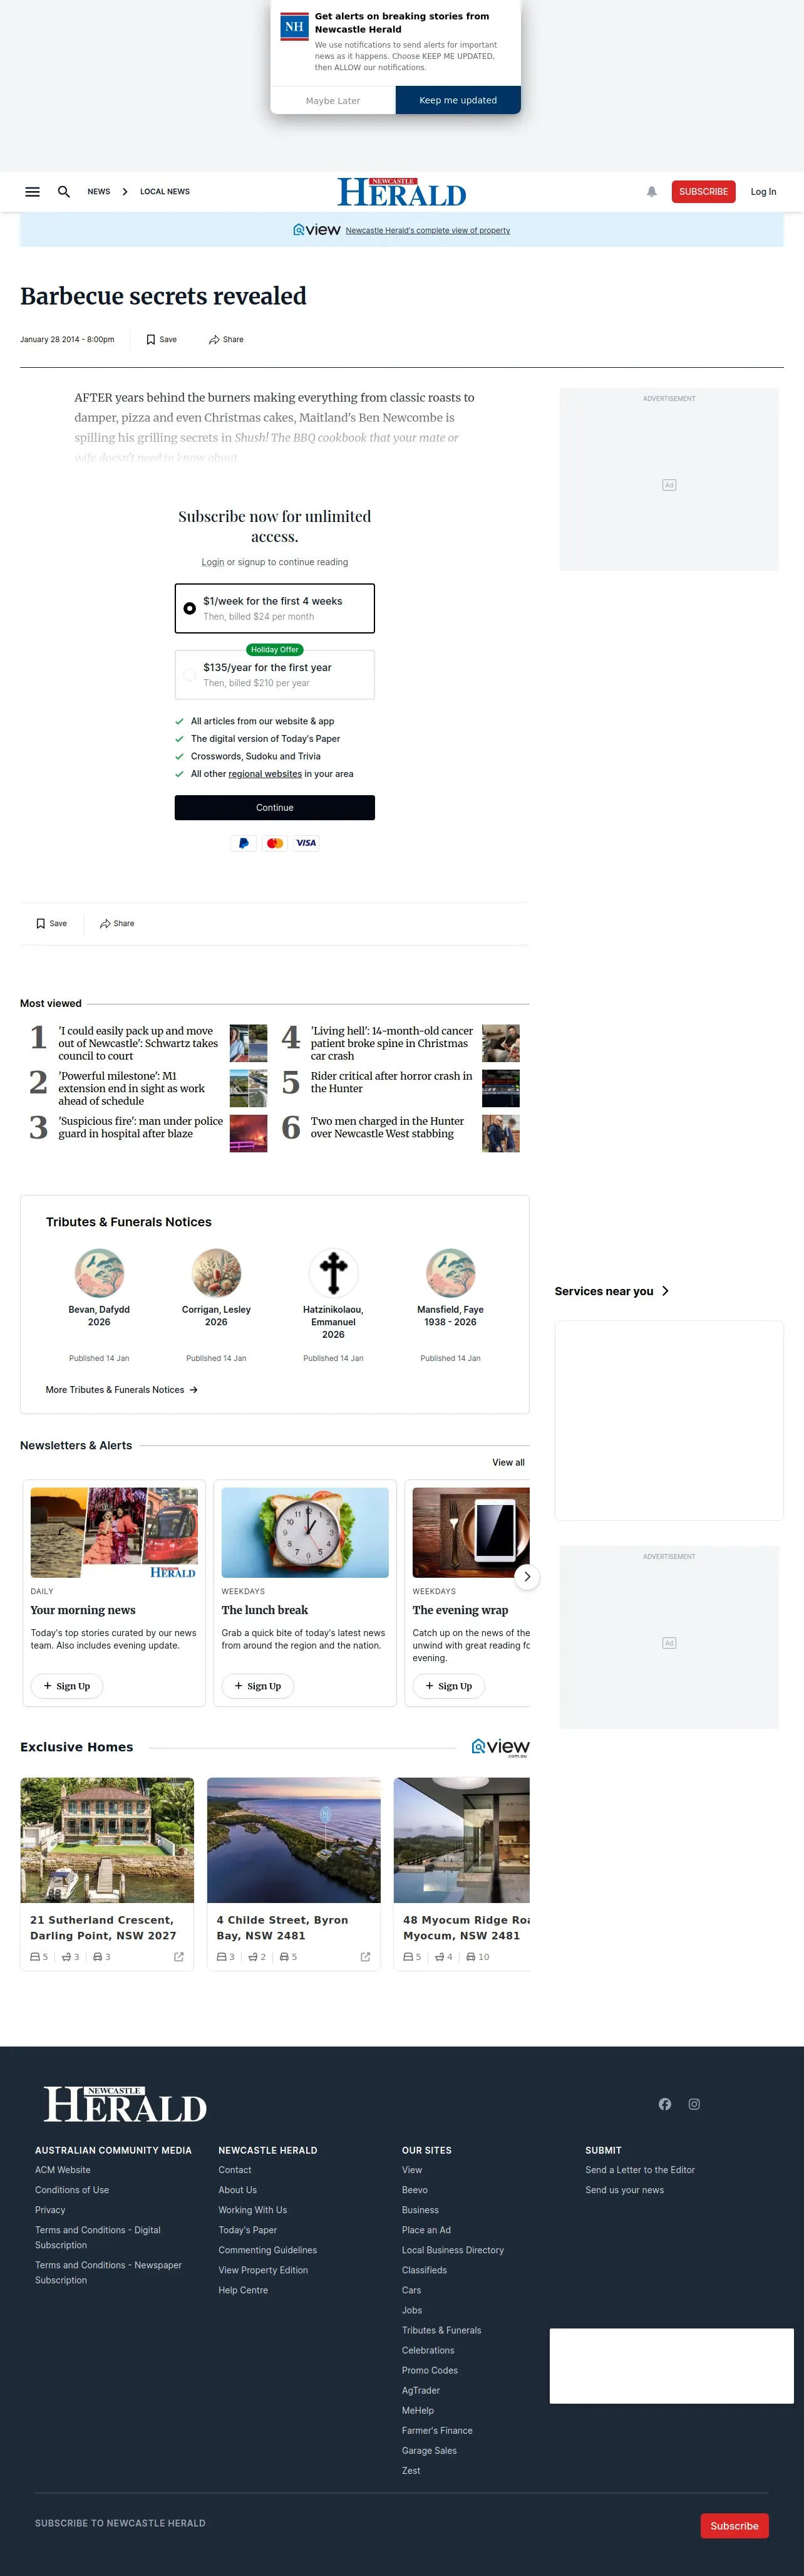Click the bookmark Save icon under headline

tap(151, 340)
